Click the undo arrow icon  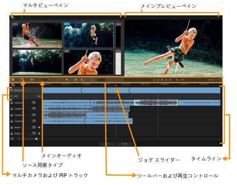22,18
